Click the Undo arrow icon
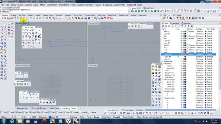 coord(28,18)
